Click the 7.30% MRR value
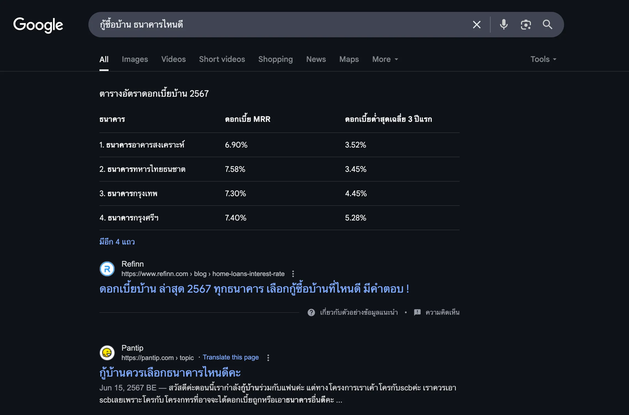This screenshot has width=629, height=415. click(x=235, y=193)
